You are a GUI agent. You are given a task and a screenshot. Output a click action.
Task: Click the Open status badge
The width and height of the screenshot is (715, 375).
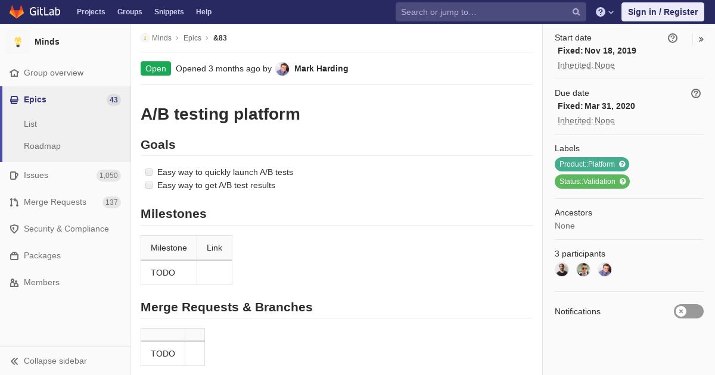[156, 68]
